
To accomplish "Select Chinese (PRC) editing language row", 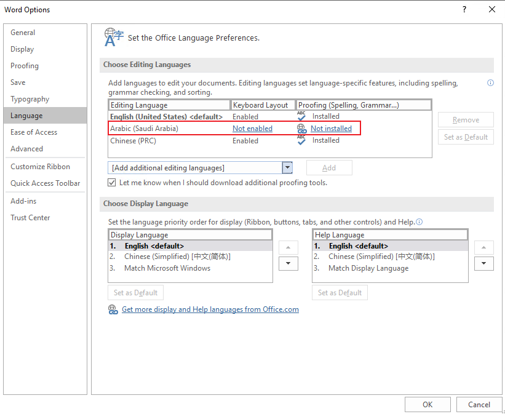I will [270, 140].
